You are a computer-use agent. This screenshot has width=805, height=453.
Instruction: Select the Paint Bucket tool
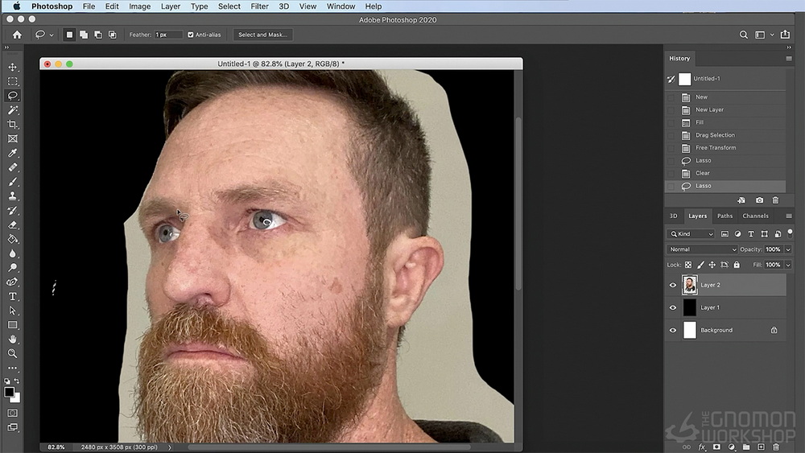pyautogui.click(x=12, y=239)
